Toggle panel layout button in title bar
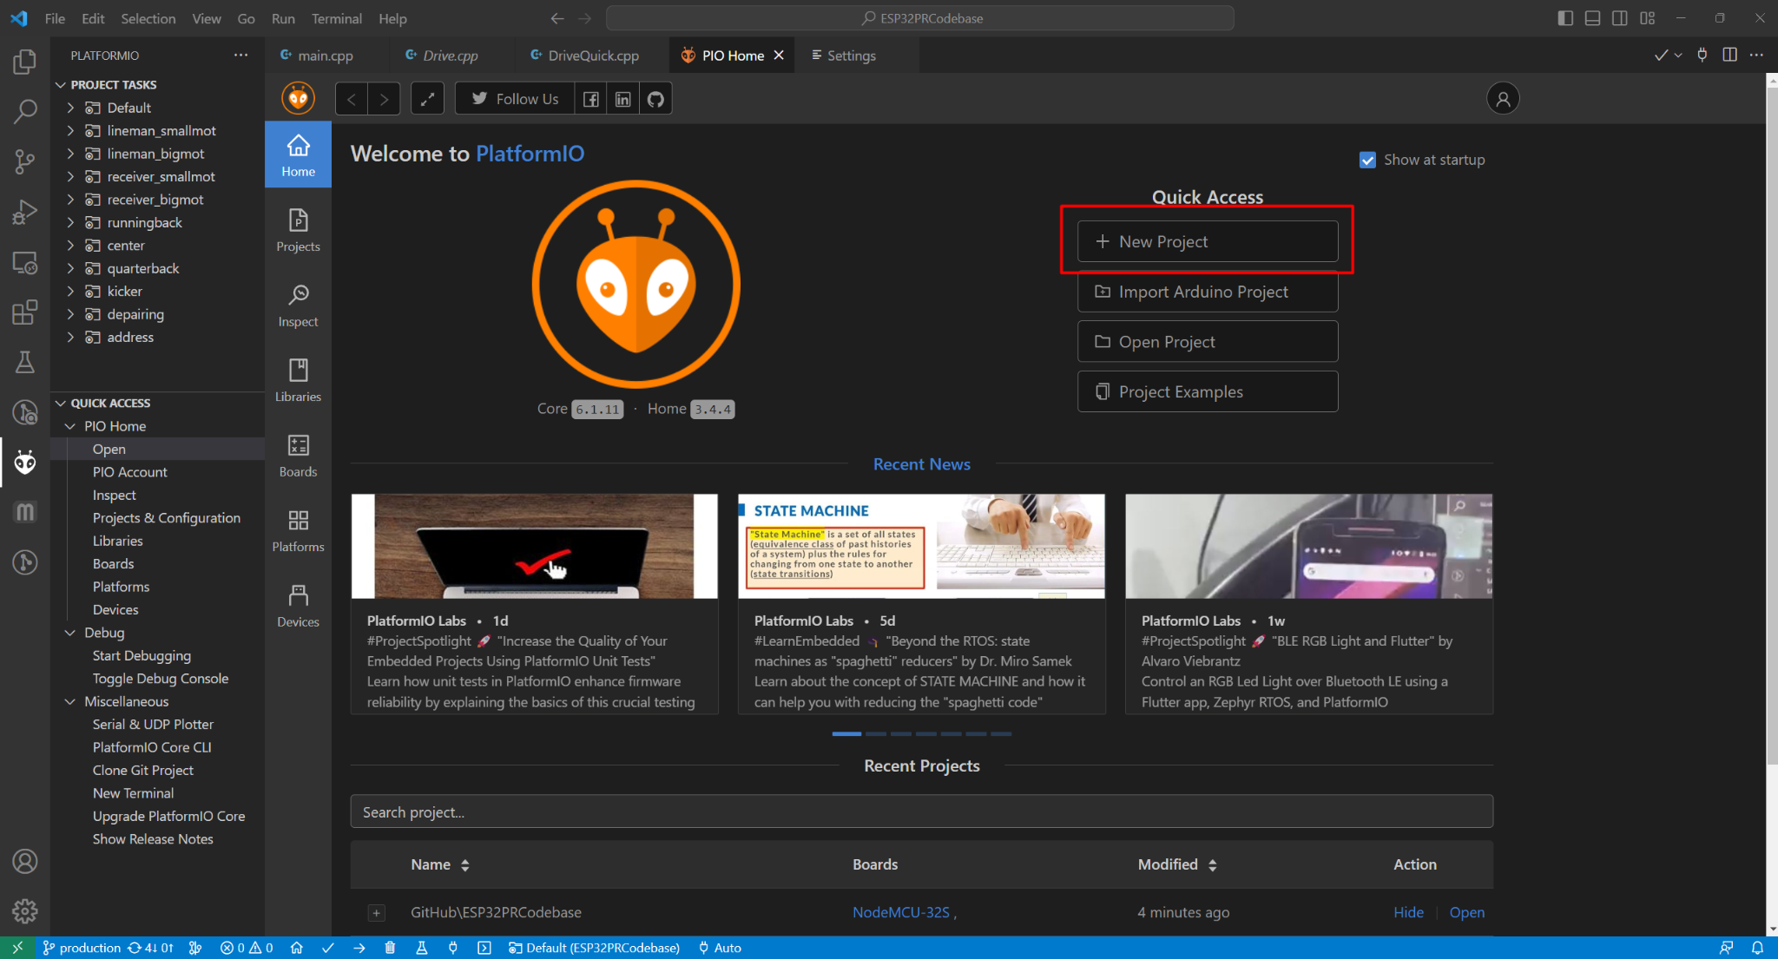 tap(1592, 18)
